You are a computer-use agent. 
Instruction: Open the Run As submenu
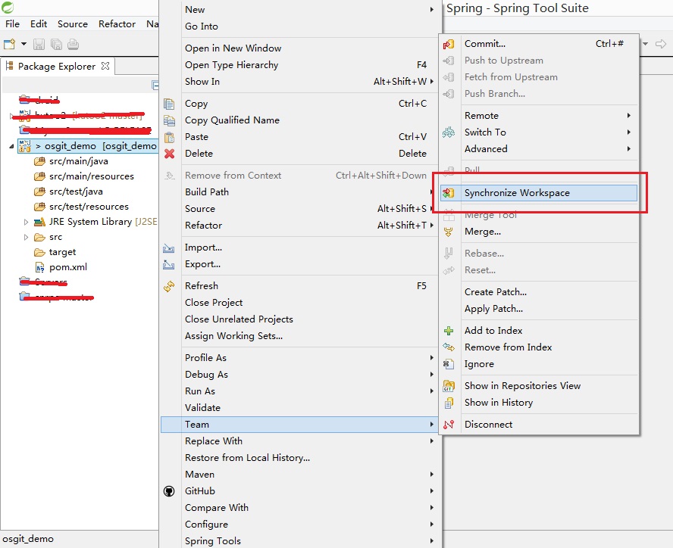pyautogui.click(x=200, y=391)
